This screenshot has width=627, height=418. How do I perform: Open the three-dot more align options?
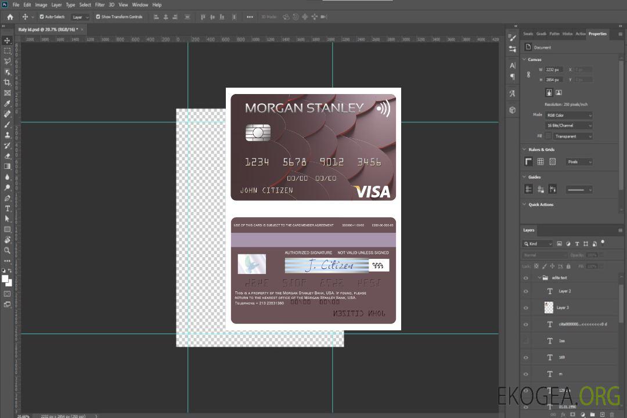(250, 17)
